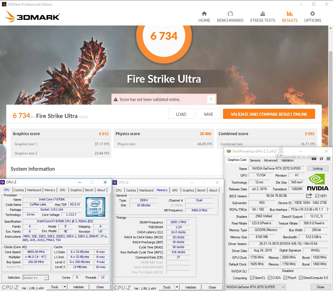Click Validate in the CPU-Z processor window
Image resolution: width=333 pixels, height=291 pixels.
click(78, 287)
